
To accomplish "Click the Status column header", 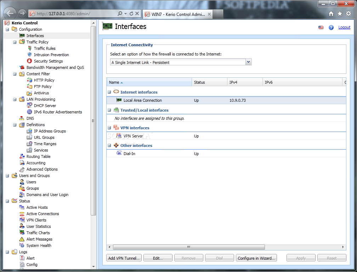I will point(210,82).
